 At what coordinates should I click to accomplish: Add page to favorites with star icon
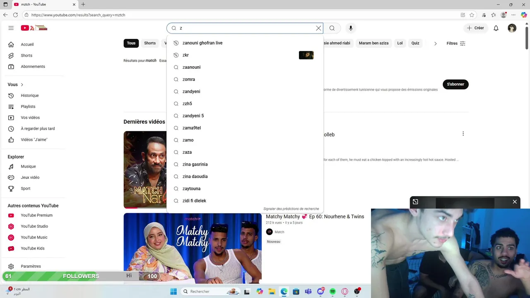[x=472, y=15]
